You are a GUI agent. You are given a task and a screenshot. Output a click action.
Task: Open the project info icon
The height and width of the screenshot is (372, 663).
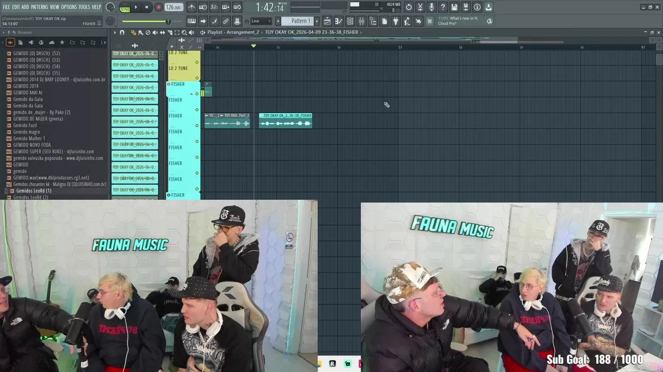pos(477,7)
